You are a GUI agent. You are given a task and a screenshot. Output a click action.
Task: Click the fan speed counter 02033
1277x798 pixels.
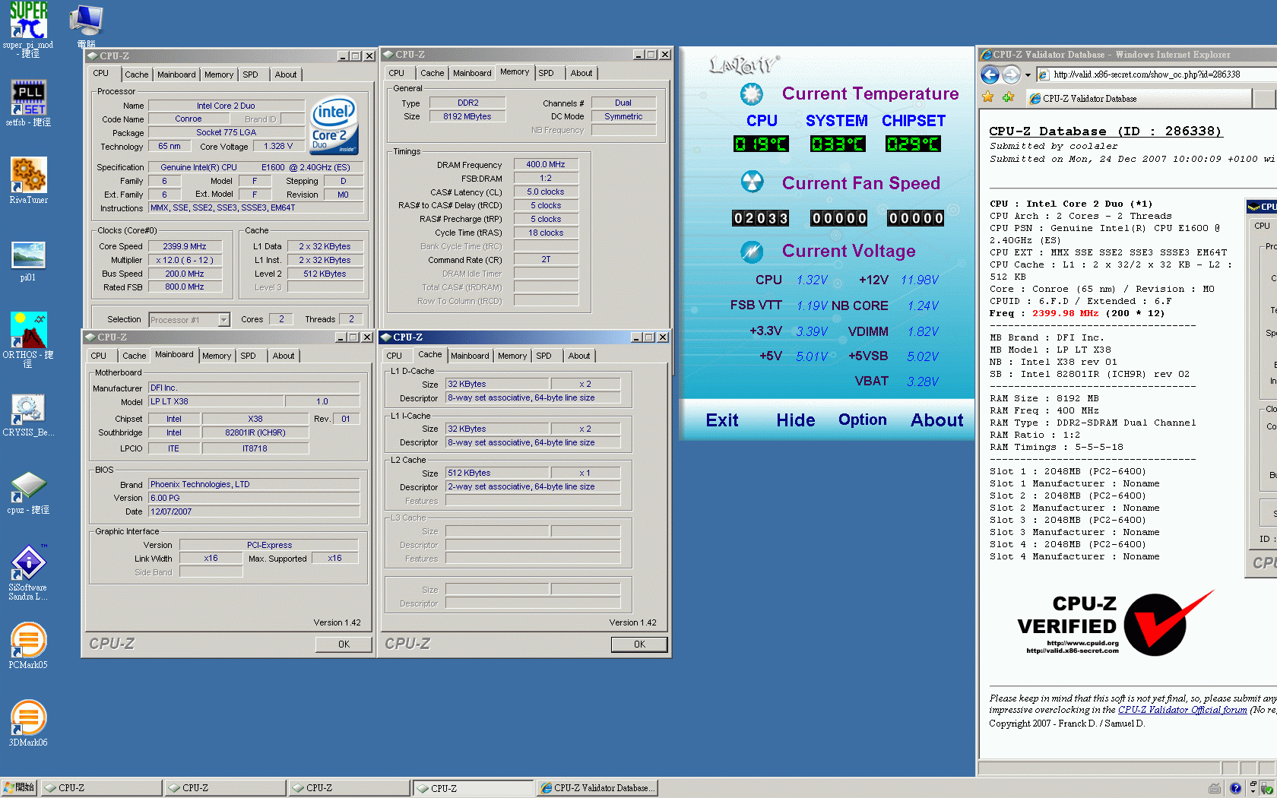tap(760, 218)
